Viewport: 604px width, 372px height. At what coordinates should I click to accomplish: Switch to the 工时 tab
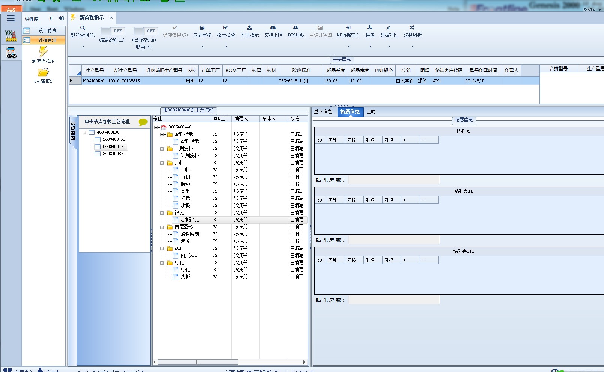tap(371, 112)
